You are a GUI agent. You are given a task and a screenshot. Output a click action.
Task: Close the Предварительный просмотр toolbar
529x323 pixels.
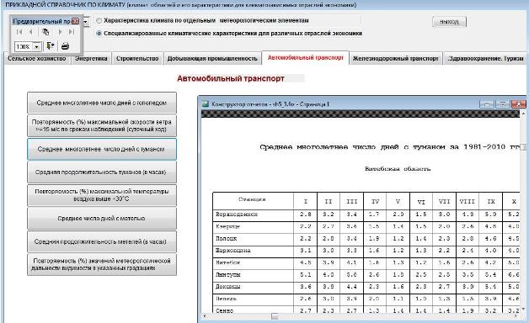tap(76, 21)
